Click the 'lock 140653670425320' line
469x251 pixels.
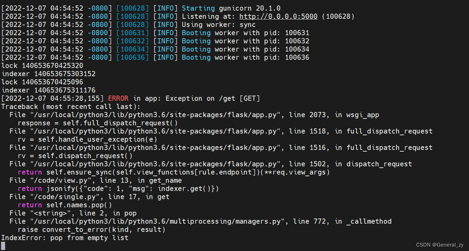[x=42, y=66]
